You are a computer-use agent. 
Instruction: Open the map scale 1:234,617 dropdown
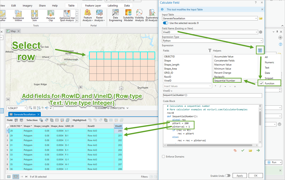[25, 108]
